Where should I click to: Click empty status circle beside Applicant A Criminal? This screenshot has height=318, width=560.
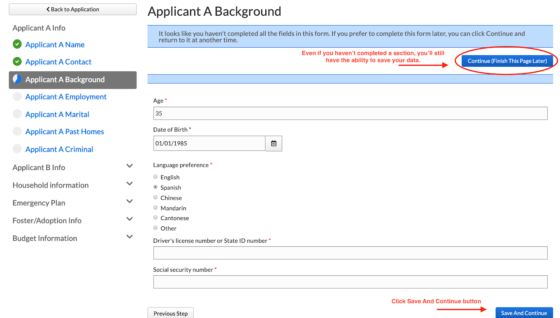point(17,149)
